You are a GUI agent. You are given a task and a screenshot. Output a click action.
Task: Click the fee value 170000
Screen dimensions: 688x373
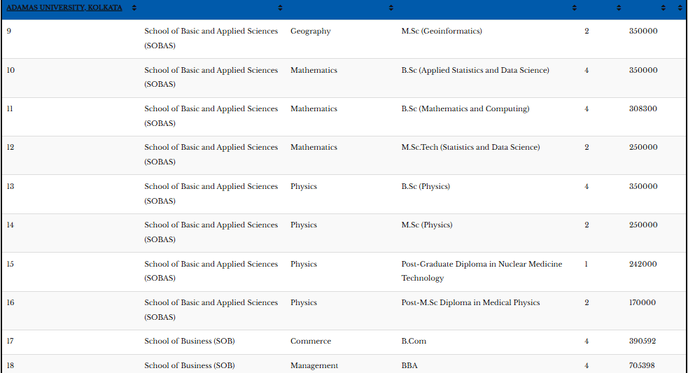[x=643, y=303]
